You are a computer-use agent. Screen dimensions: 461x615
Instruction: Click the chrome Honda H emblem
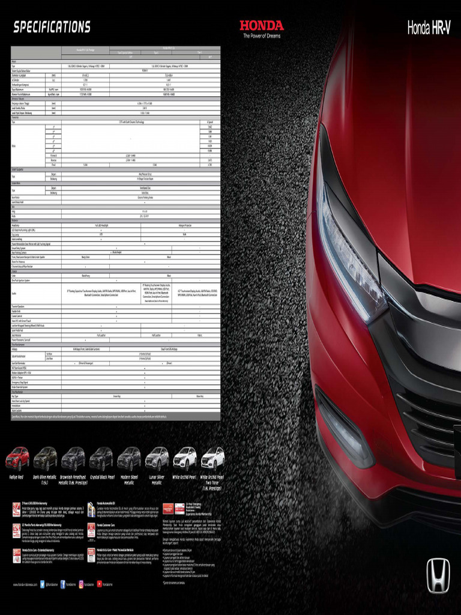(x=438, y=575)
